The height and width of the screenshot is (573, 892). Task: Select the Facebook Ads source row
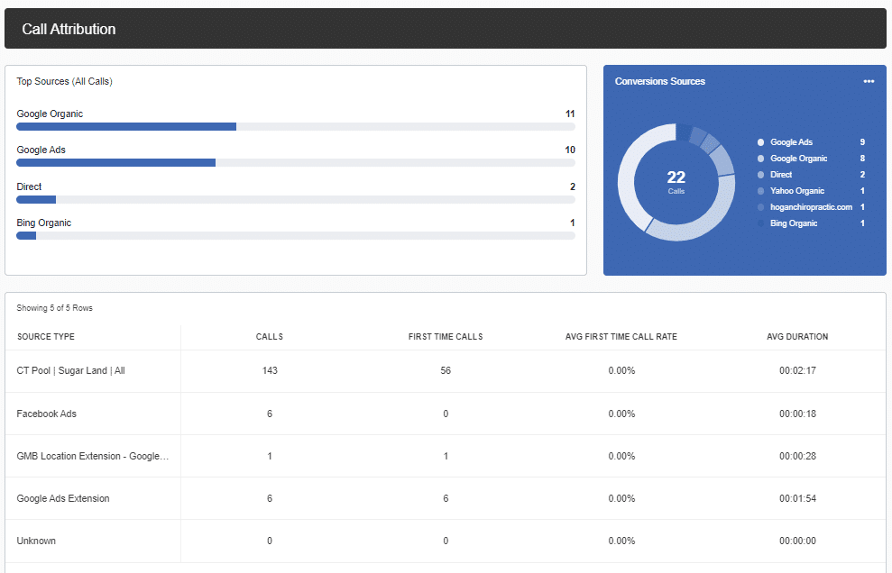click(47, 414)
